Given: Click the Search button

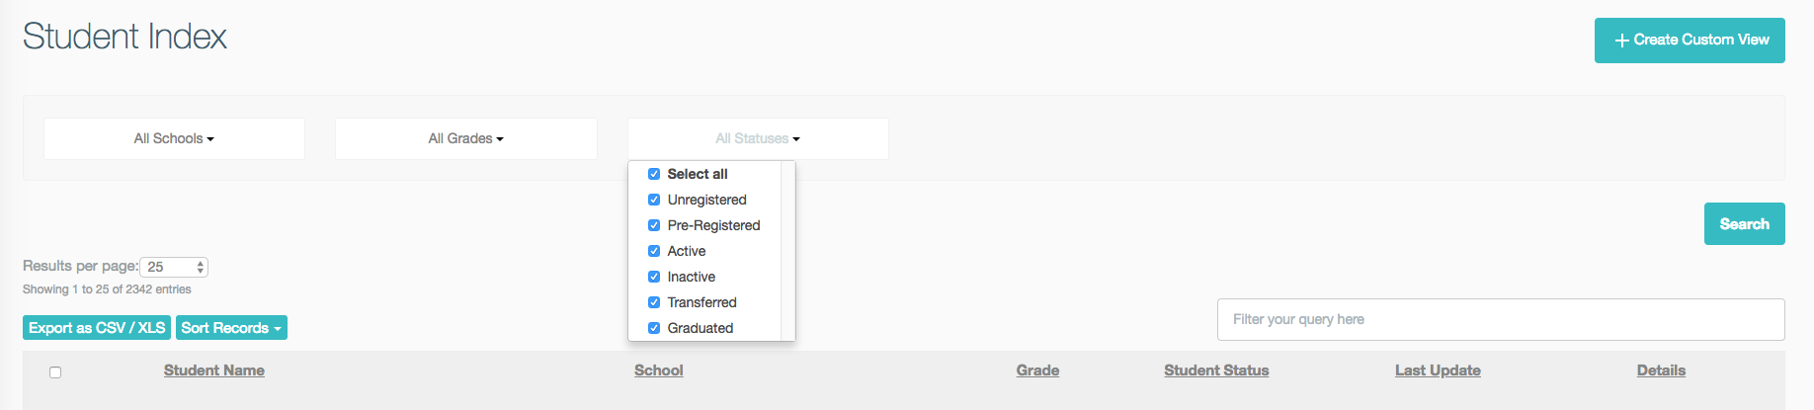Looking at the screenshot, I should click(x=1744, y=224).
